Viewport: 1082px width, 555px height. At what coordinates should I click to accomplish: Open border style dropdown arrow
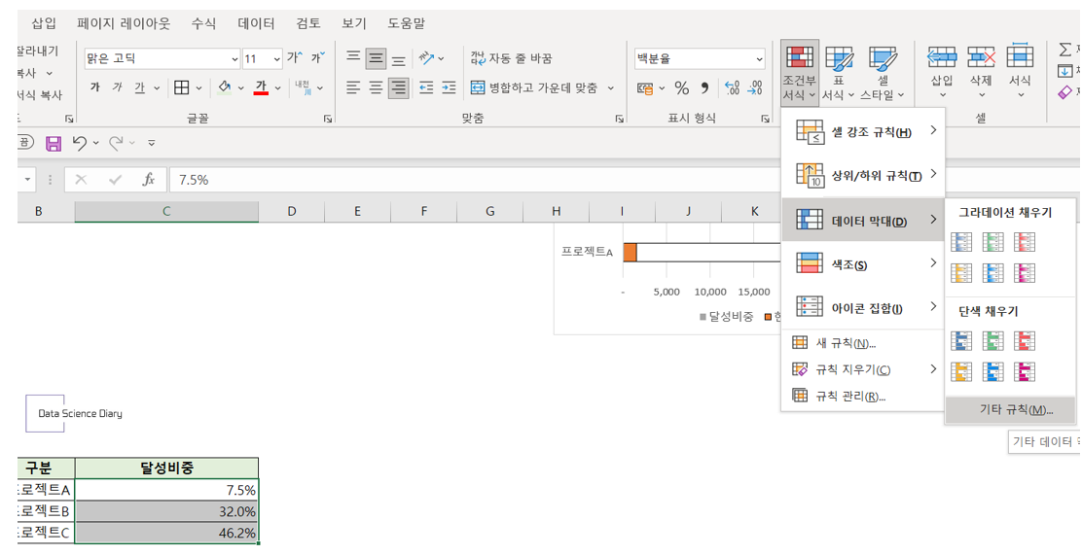pyautogui.click(x=198, y=88)
